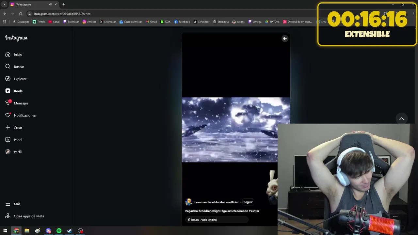The image size is (418, 235).
Task: Open Mensajes inbox
Action: 17,103
